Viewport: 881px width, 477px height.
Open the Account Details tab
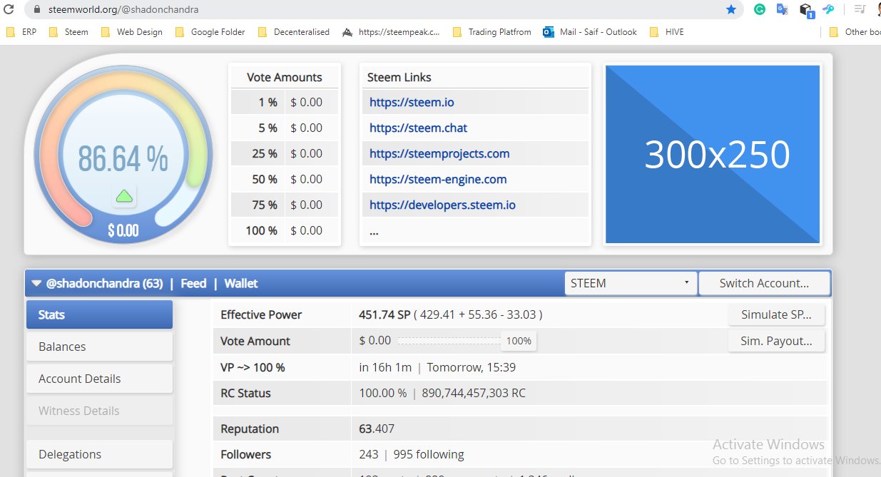pyautogui.click(x=99, y=379)
